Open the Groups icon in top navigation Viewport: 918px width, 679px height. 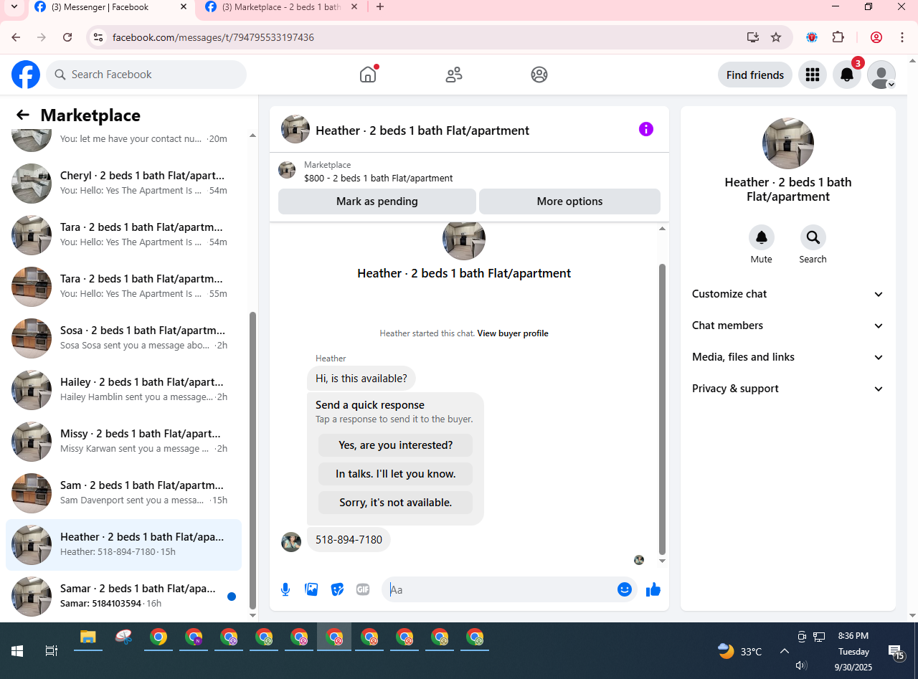(x=539, y=75)
